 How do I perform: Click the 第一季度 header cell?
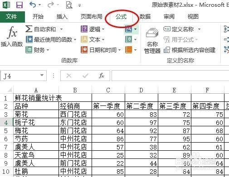tap(108, 106)
